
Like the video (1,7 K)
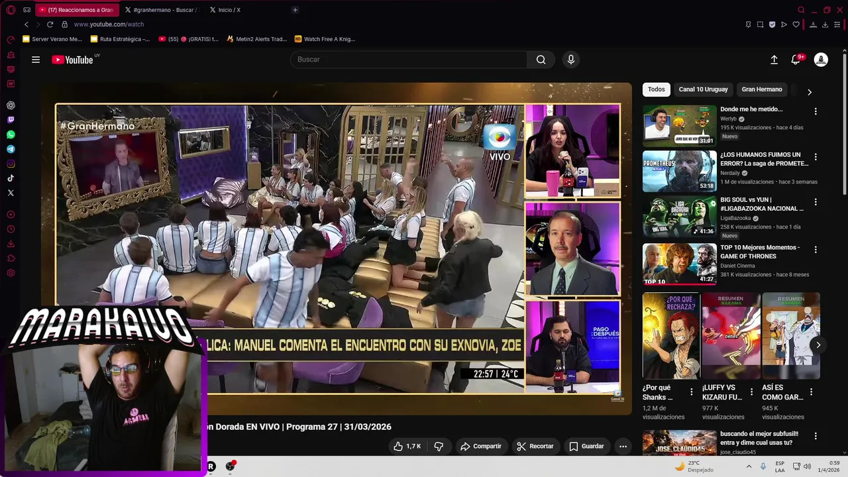407,447
